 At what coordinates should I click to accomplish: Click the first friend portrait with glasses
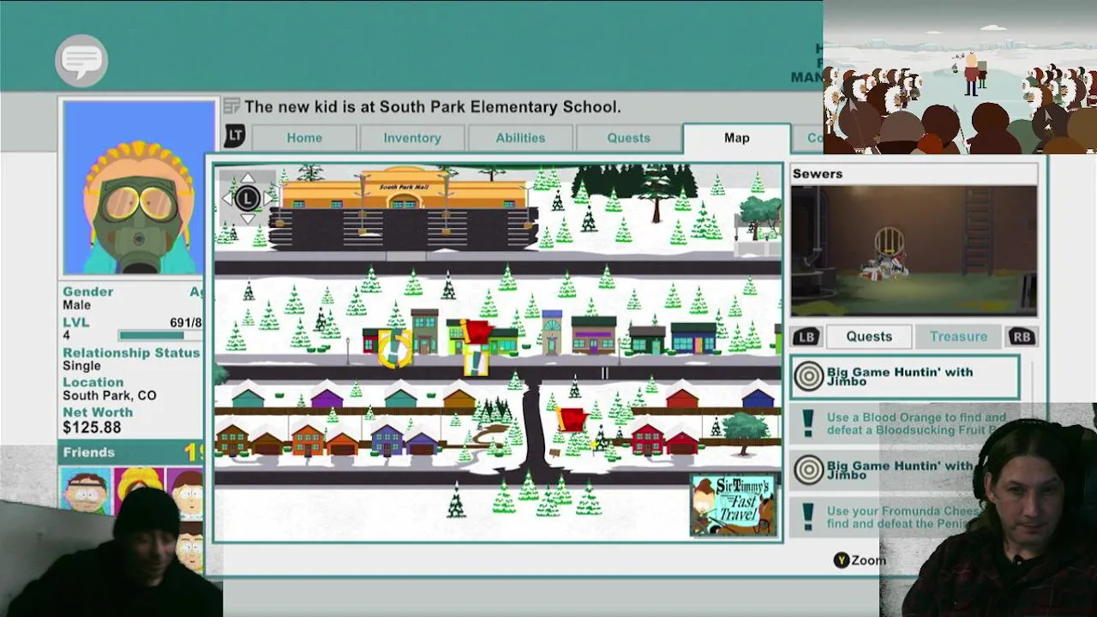(84, 491)
